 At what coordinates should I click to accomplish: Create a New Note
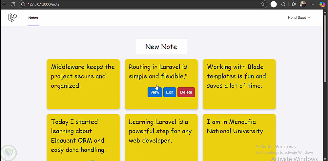(161, 46)
